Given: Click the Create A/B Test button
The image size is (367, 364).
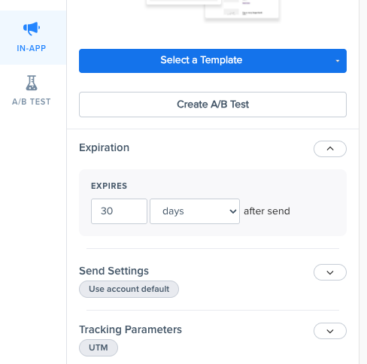Looking at the screenshot, I should (x=213, y=105).
